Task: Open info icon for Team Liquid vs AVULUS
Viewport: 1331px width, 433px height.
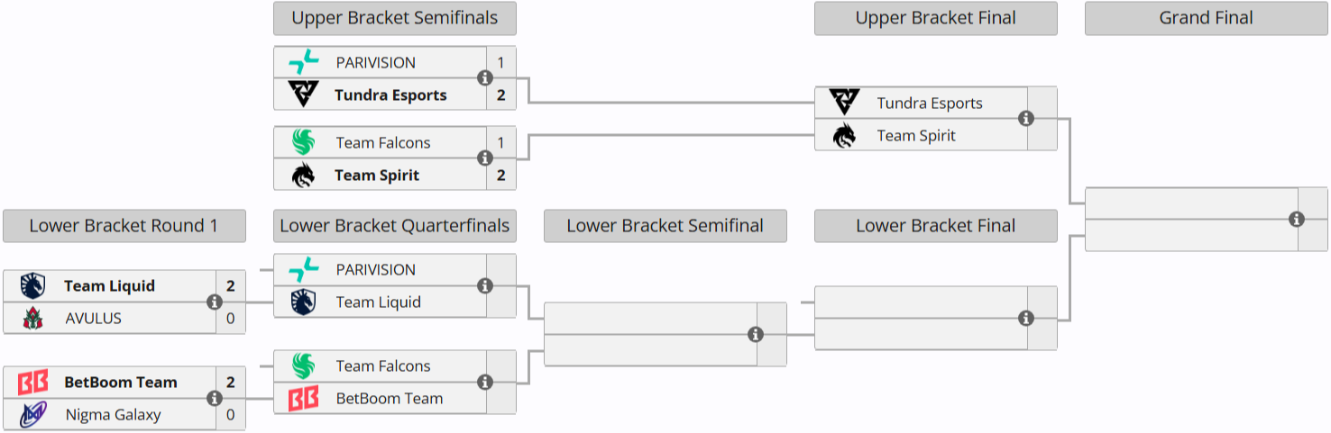Action: pyautogui.click(x=215, y=302)
